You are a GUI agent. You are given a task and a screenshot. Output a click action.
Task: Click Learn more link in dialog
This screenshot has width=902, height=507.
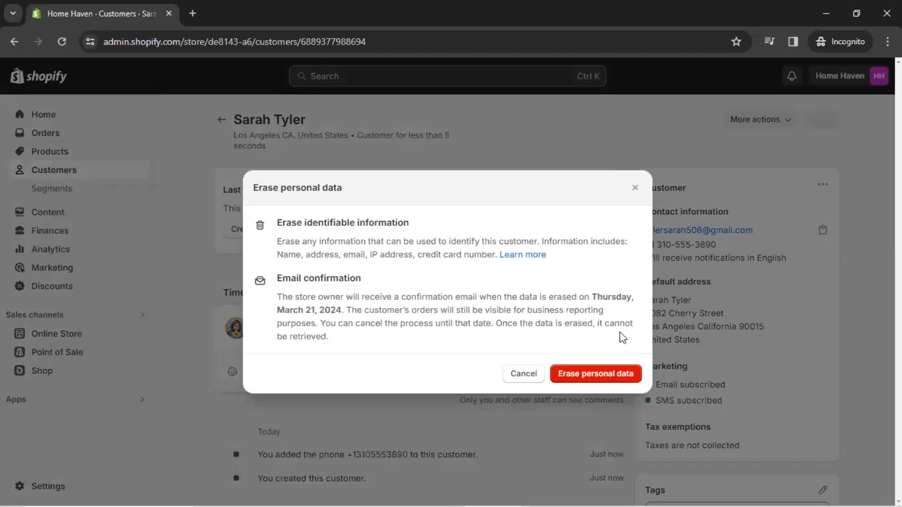click(522, 254)
